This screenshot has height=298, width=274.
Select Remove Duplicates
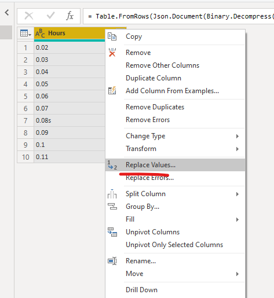coord(176,107)
